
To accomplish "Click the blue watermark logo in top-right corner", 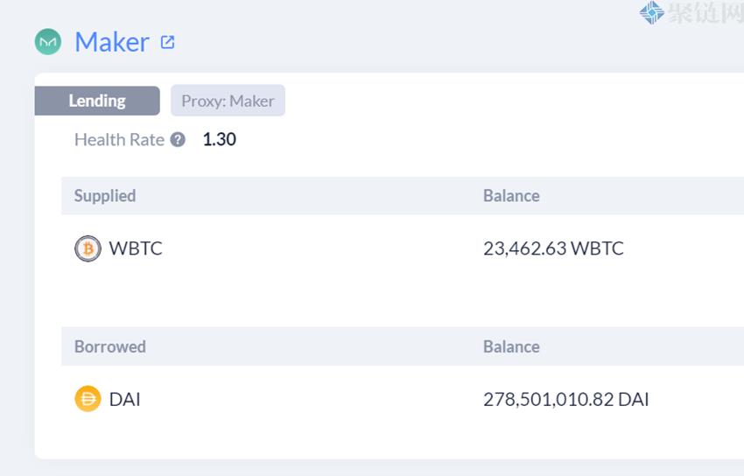I will click(651, 12).
